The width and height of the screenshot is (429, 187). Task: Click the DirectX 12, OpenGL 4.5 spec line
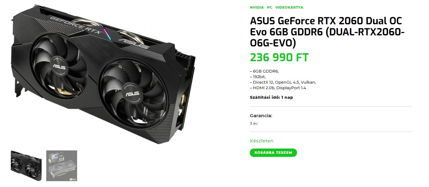283,82
